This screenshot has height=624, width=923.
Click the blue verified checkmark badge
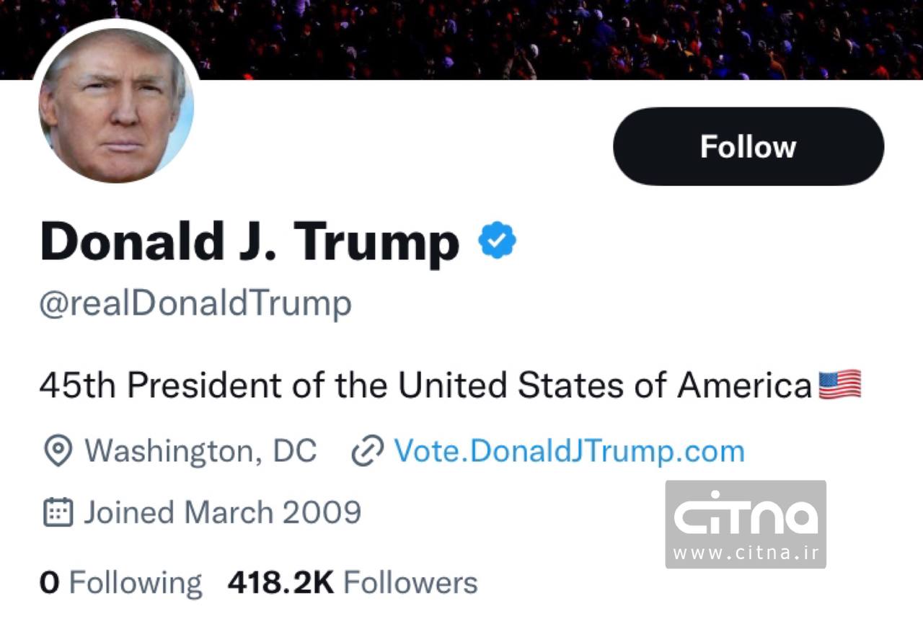497,242
